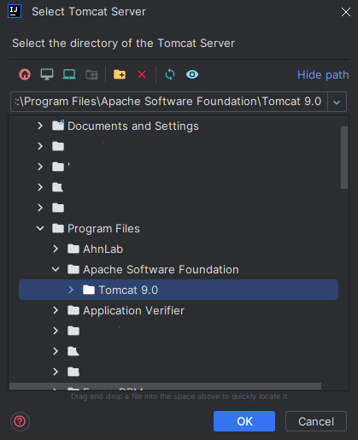Collapse Apache Software Foundation folder

coord(56,269)
